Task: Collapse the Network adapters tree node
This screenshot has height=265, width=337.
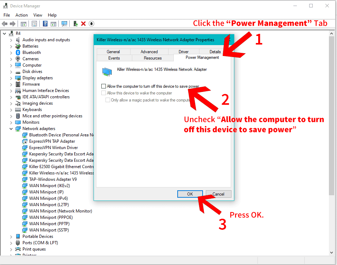Action: (11, 129)
